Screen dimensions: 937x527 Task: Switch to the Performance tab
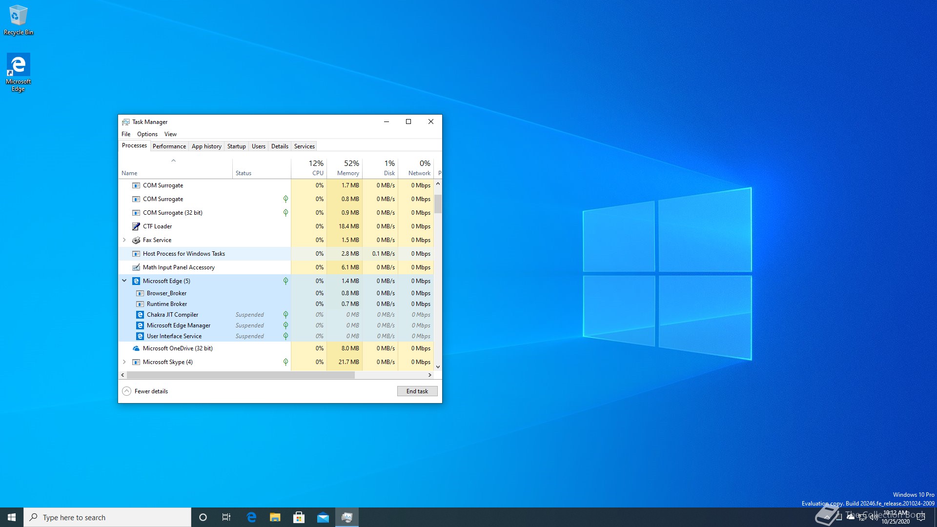[169, 146]
